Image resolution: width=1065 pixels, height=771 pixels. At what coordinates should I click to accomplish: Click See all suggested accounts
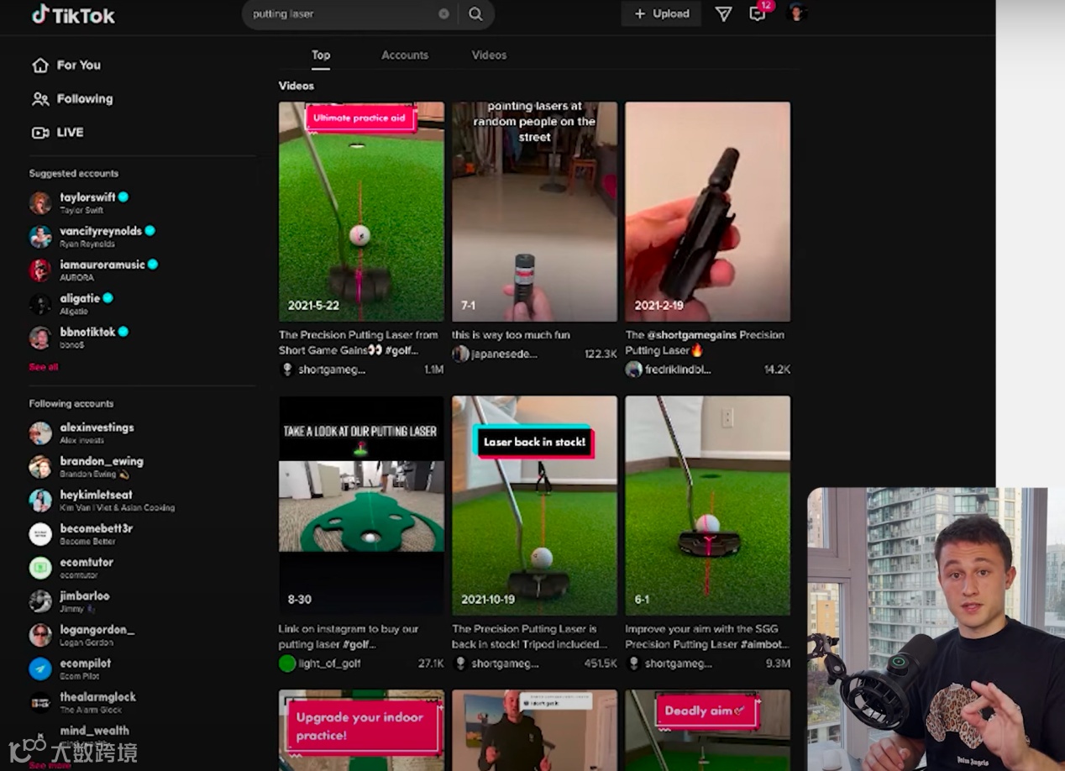pyautogui.click(x=44, y=367)
